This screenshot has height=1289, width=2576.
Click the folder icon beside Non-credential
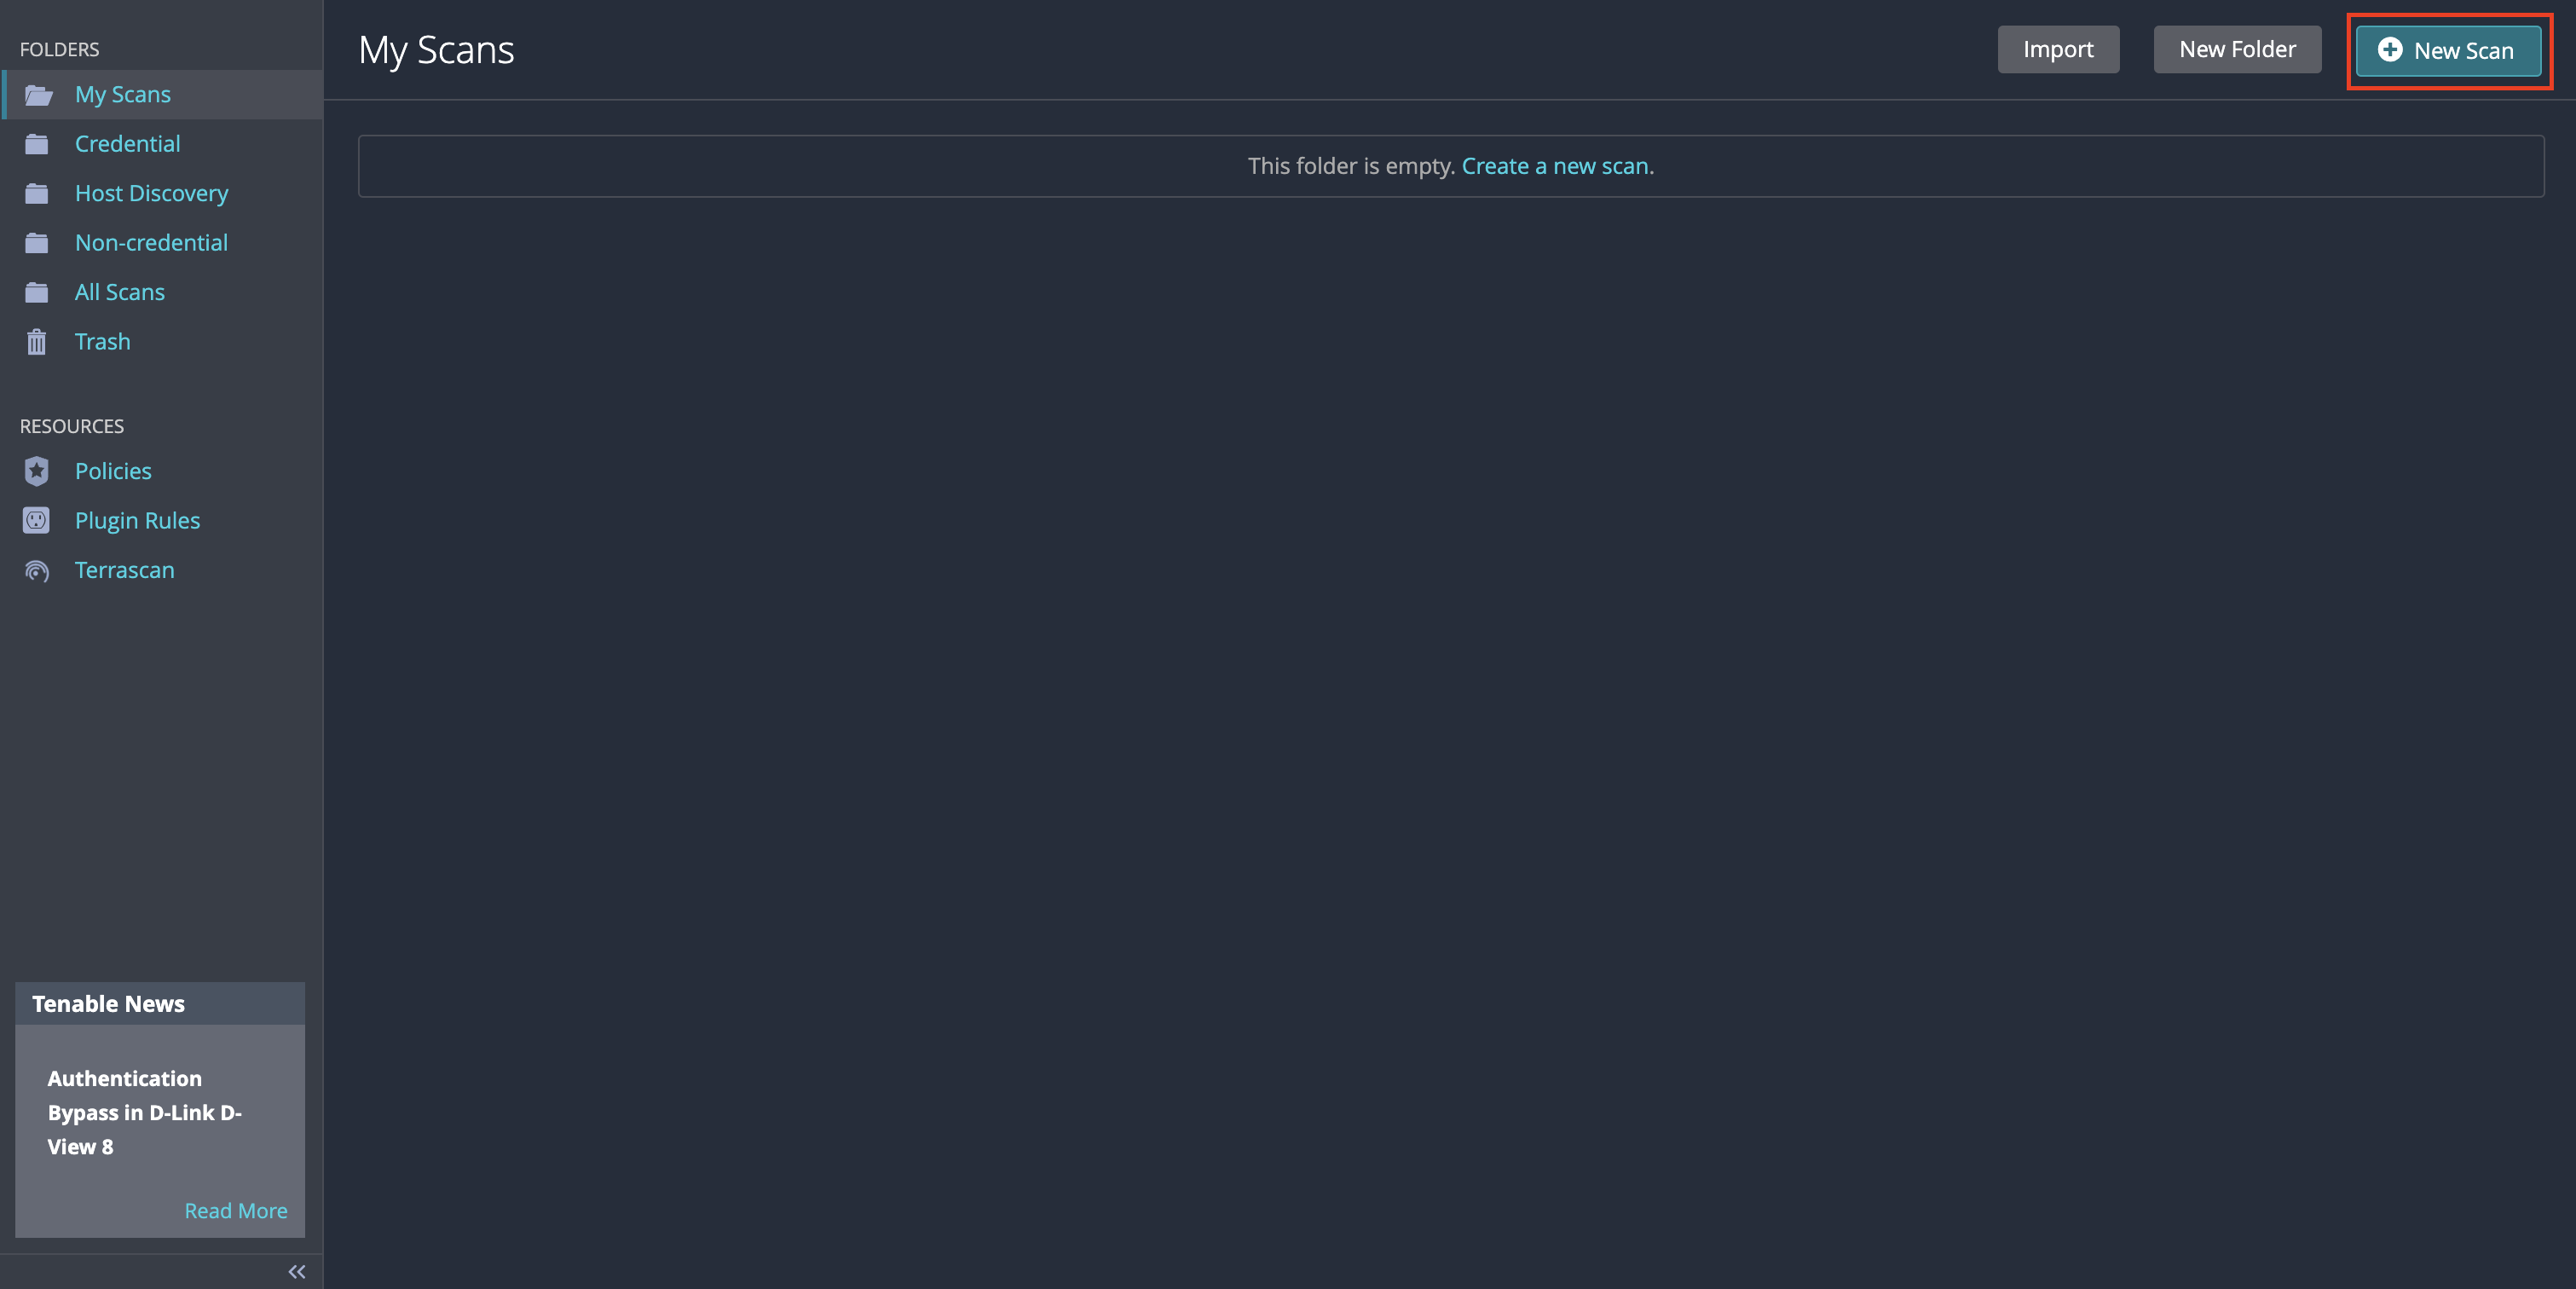(x=37, y=242)
